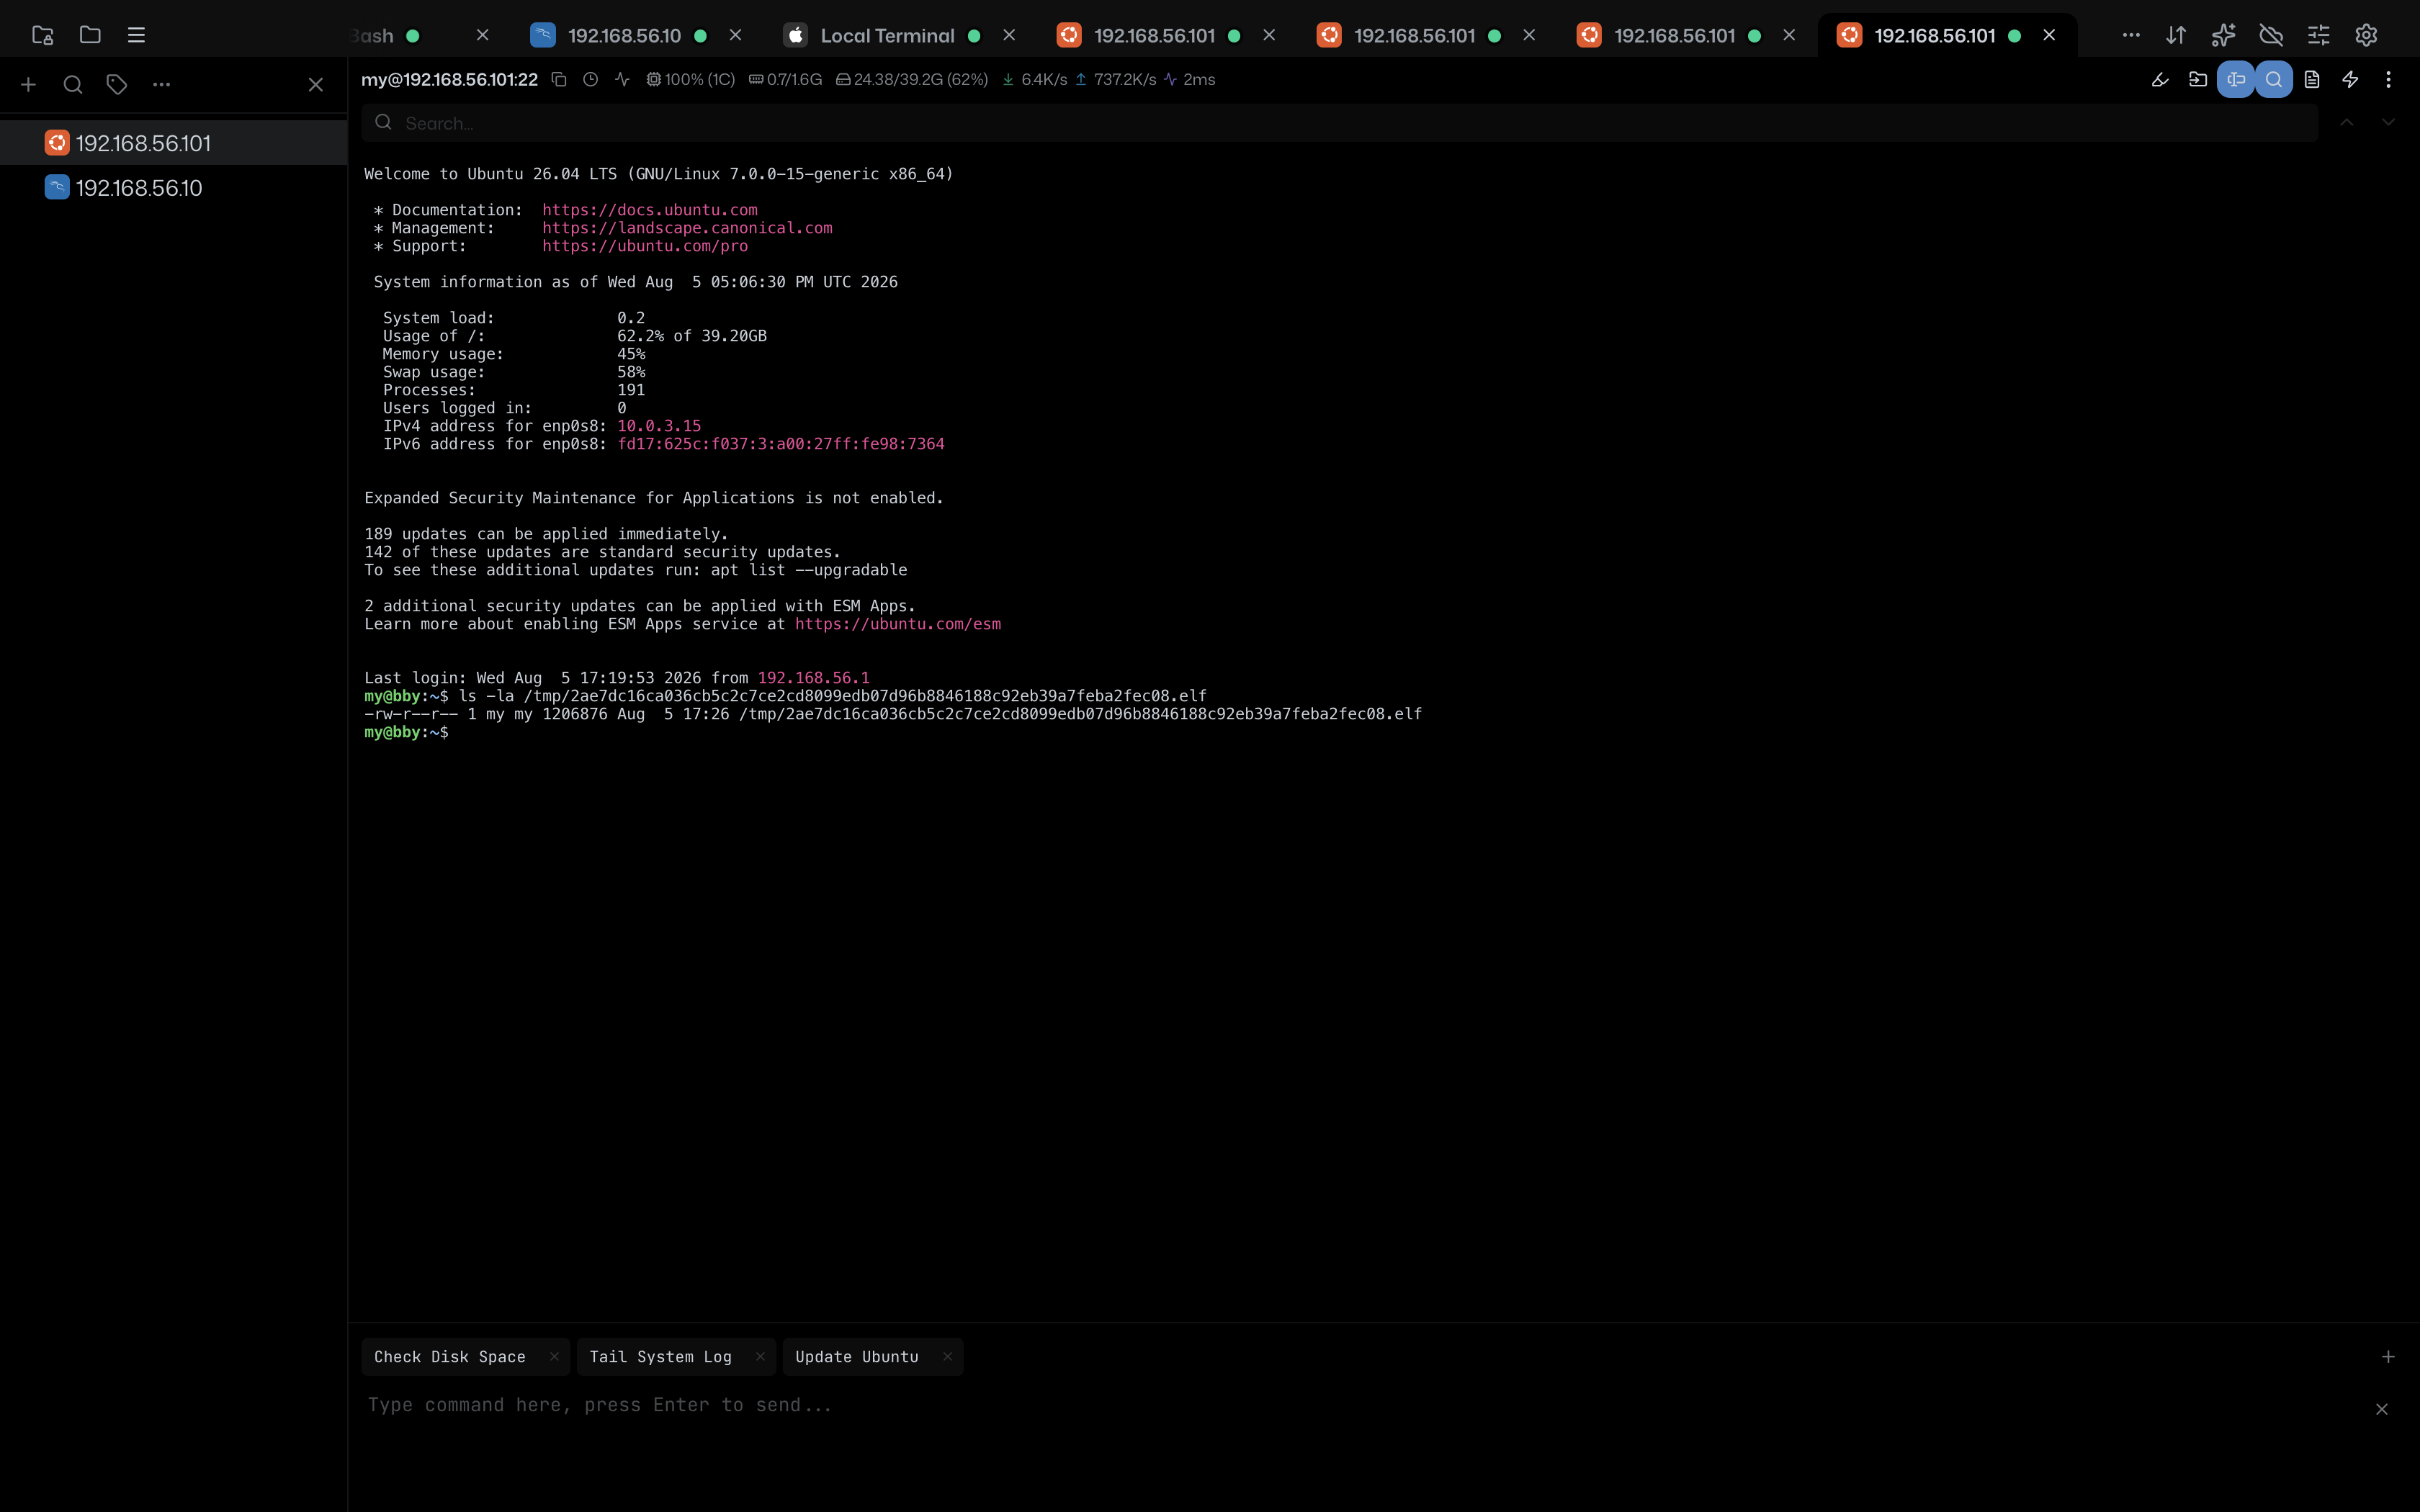Open terminal vertical dots menu

click(x=2388, y=79)
